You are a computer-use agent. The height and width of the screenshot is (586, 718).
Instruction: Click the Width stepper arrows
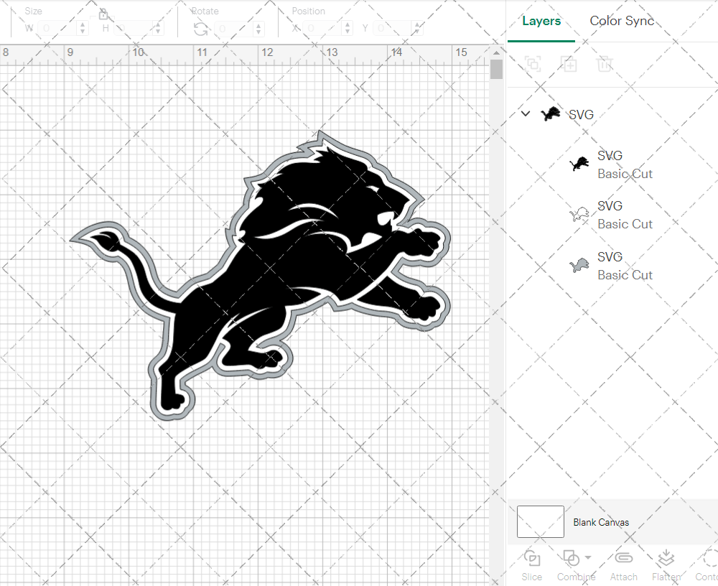(83, 29)
